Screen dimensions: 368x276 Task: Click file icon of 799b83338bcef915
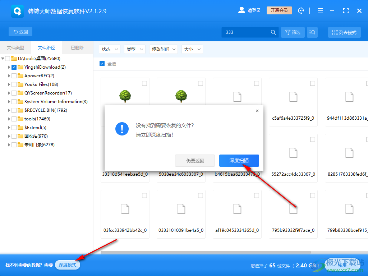(x=349, y=209)
